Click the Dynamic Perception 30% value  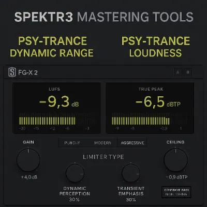pyautogui.click(x=75, y=200)
